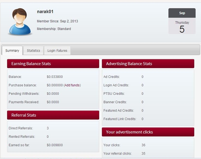
Task: Select the Pending Withdrawls value $0.0000
Action: point(53,94)
